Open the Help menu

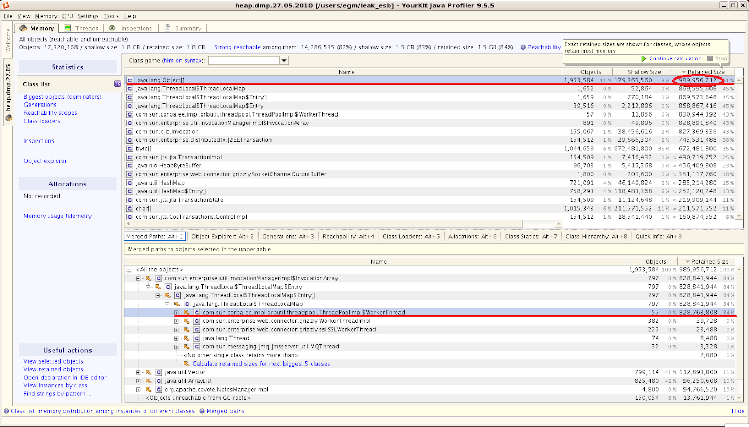point(130,16)
